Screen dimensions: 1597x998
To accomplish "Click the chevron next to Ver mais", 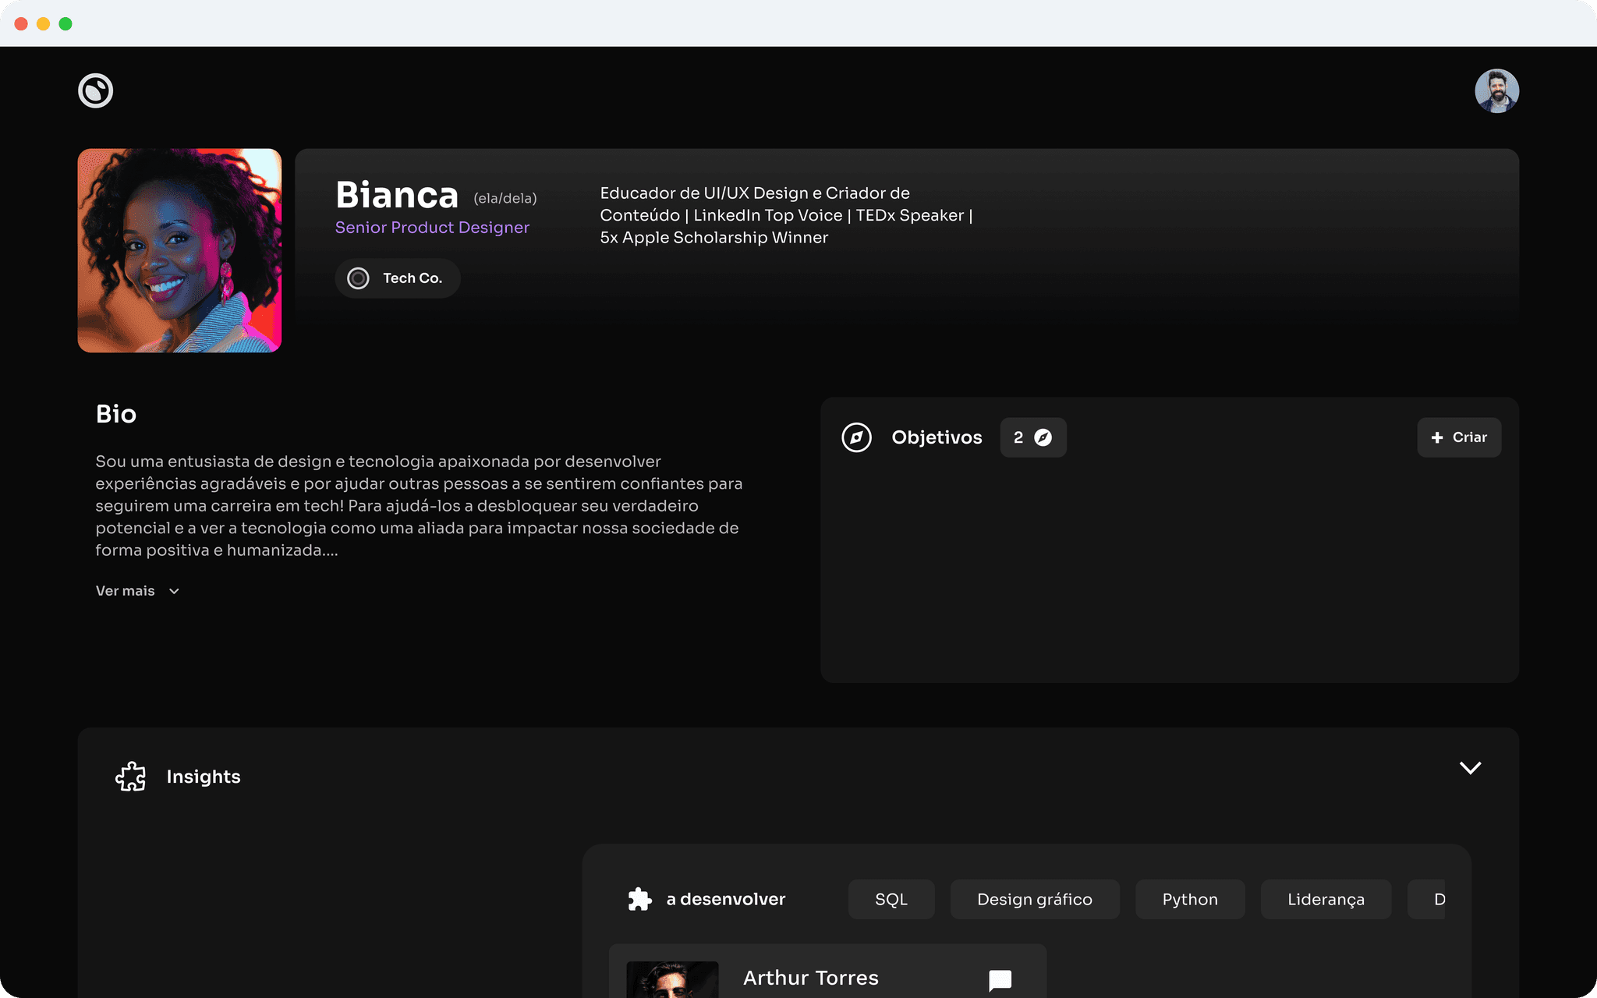I will [x=174, y=591].
